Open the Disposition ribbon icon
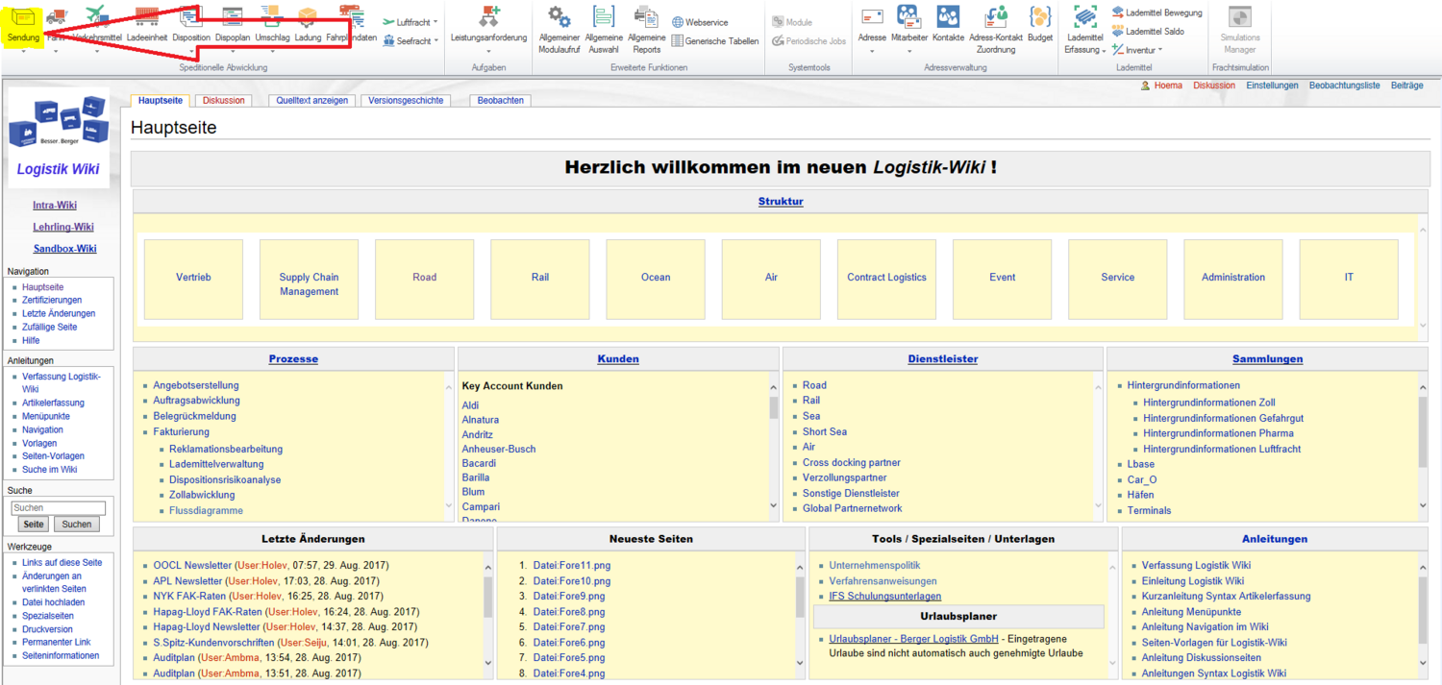This screenshot has height=685, width=1442. coord(191,16)
